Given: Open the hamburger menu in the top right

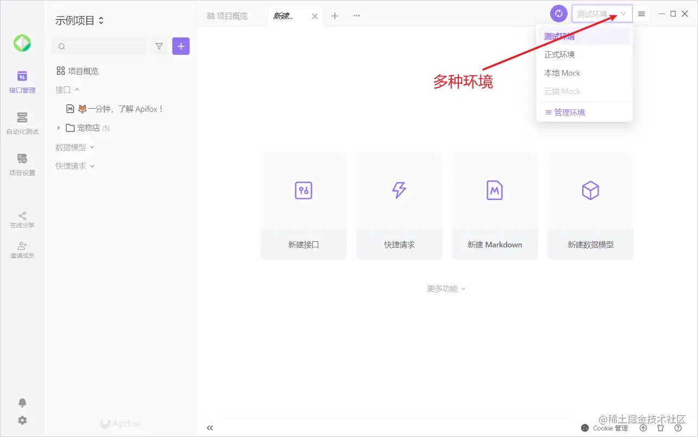Looking at the screenshot, I should [641, 14].
